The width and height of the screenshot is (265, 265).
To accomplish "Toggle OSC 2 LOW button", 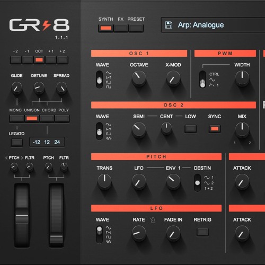I will [190, 129].
